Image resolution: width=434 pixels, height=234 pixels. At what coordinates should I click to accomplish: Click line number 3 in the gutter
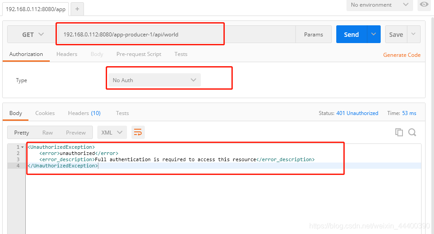18,159
